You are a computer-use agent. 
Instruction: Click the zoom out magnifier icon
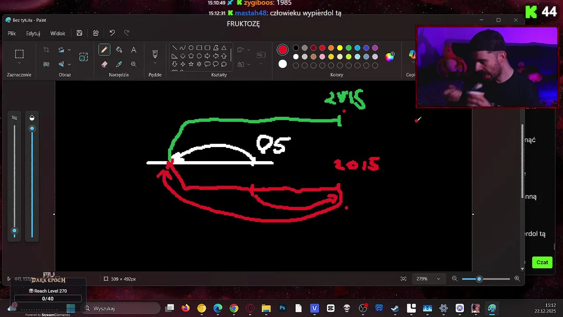[455, 279]
